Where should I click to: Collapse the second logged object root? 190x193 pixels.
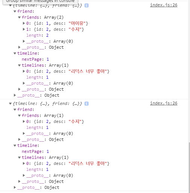tap(11, 103)
